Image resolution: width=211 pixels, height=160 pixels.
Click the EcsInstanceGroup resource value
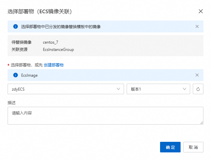(x=58, y=50)
